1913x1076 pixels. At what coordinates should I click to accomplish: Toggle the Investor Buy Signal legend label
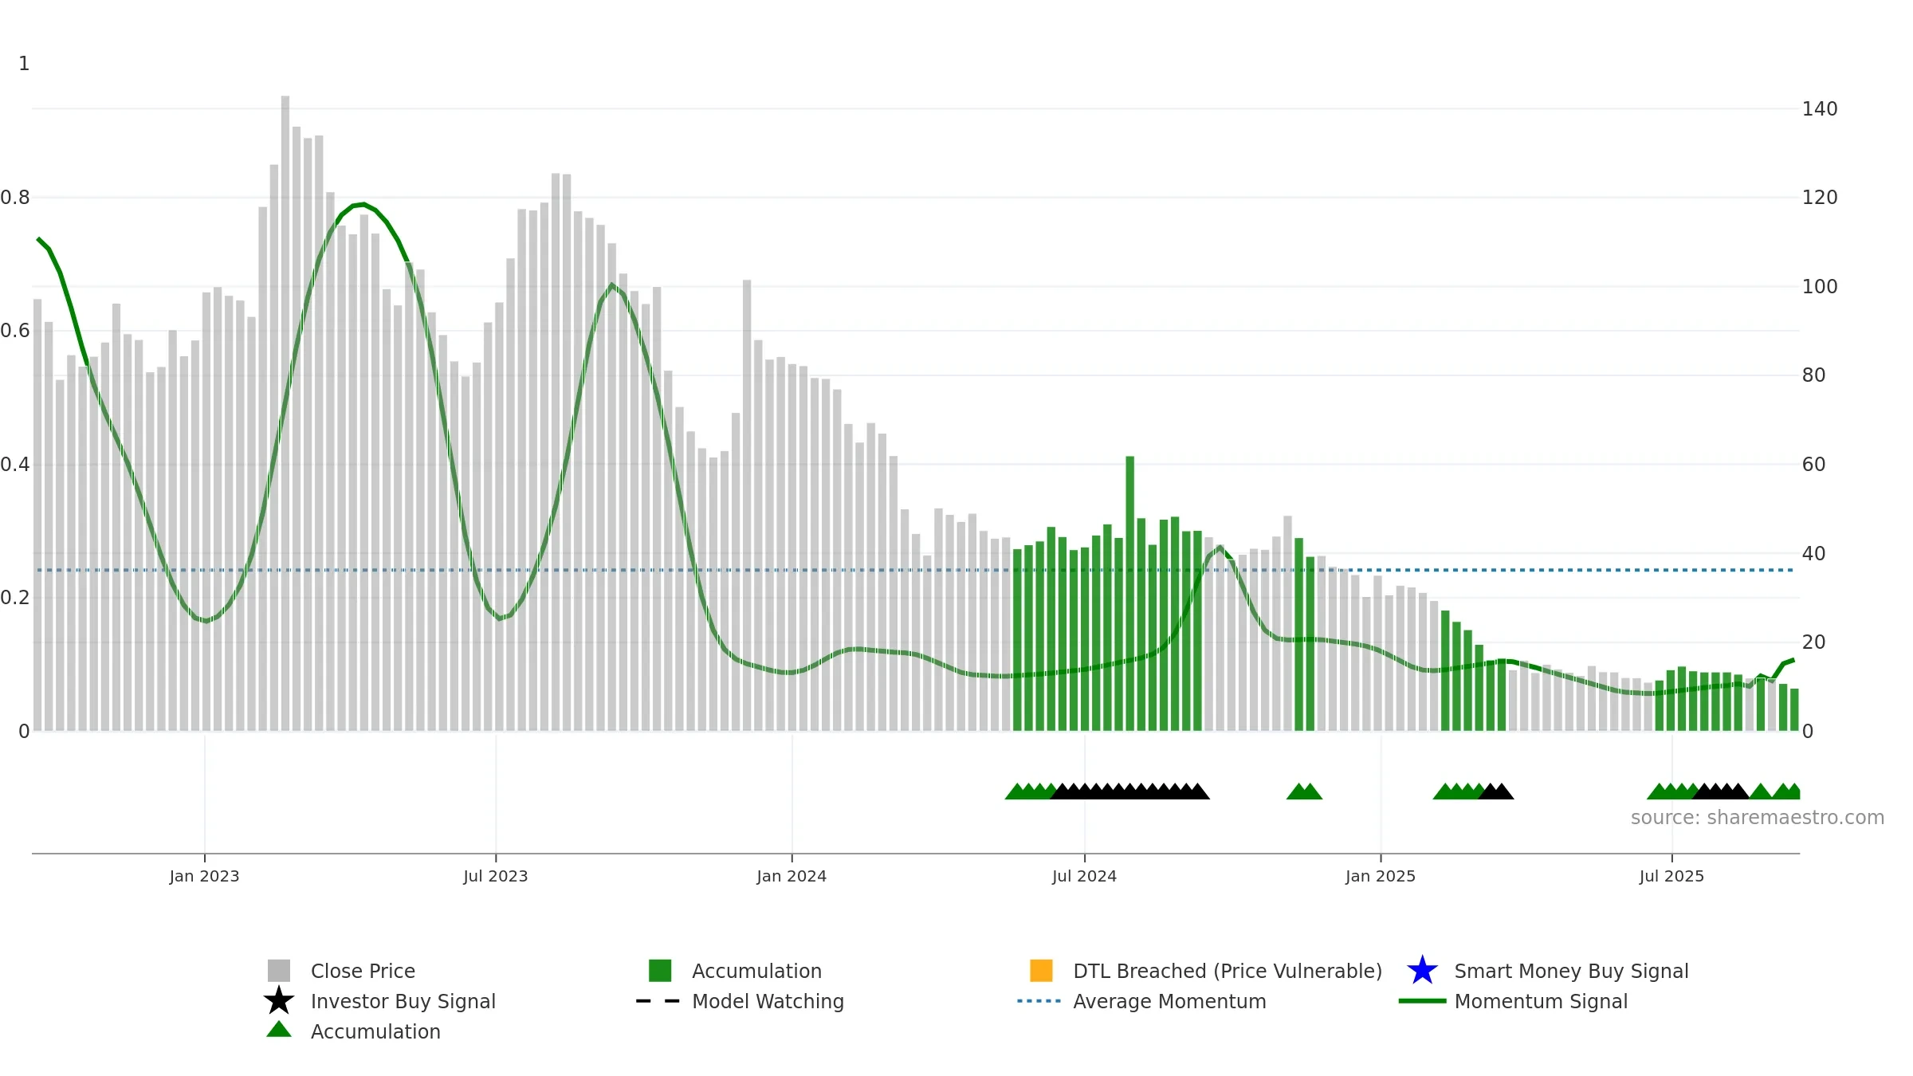[x=403, y=1001]
